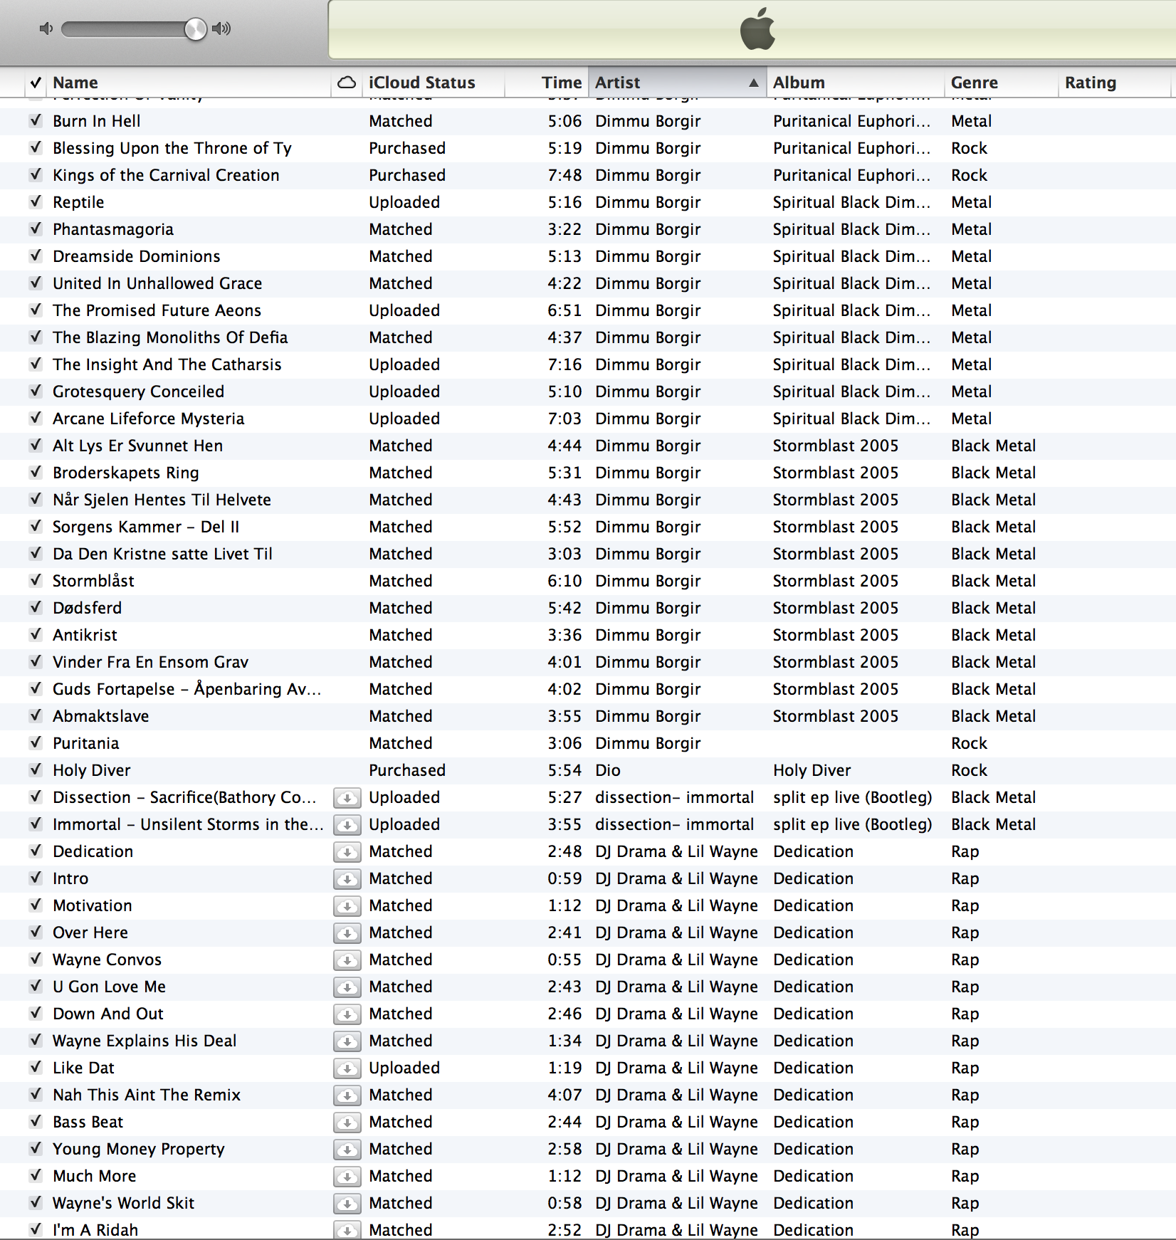Select The Blazing Monoliths Of Defia
The width and height of the screenshot is (1176, 1240).
coord(170,337)
